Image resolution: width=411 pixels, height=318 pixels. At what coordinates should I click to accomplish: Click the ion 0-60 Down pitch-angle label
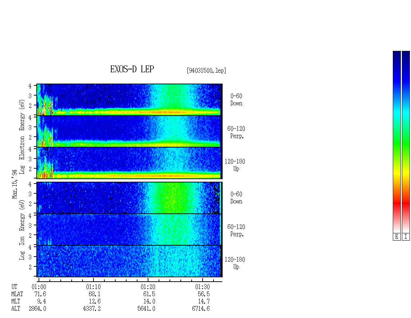click(x=236, y=198)
